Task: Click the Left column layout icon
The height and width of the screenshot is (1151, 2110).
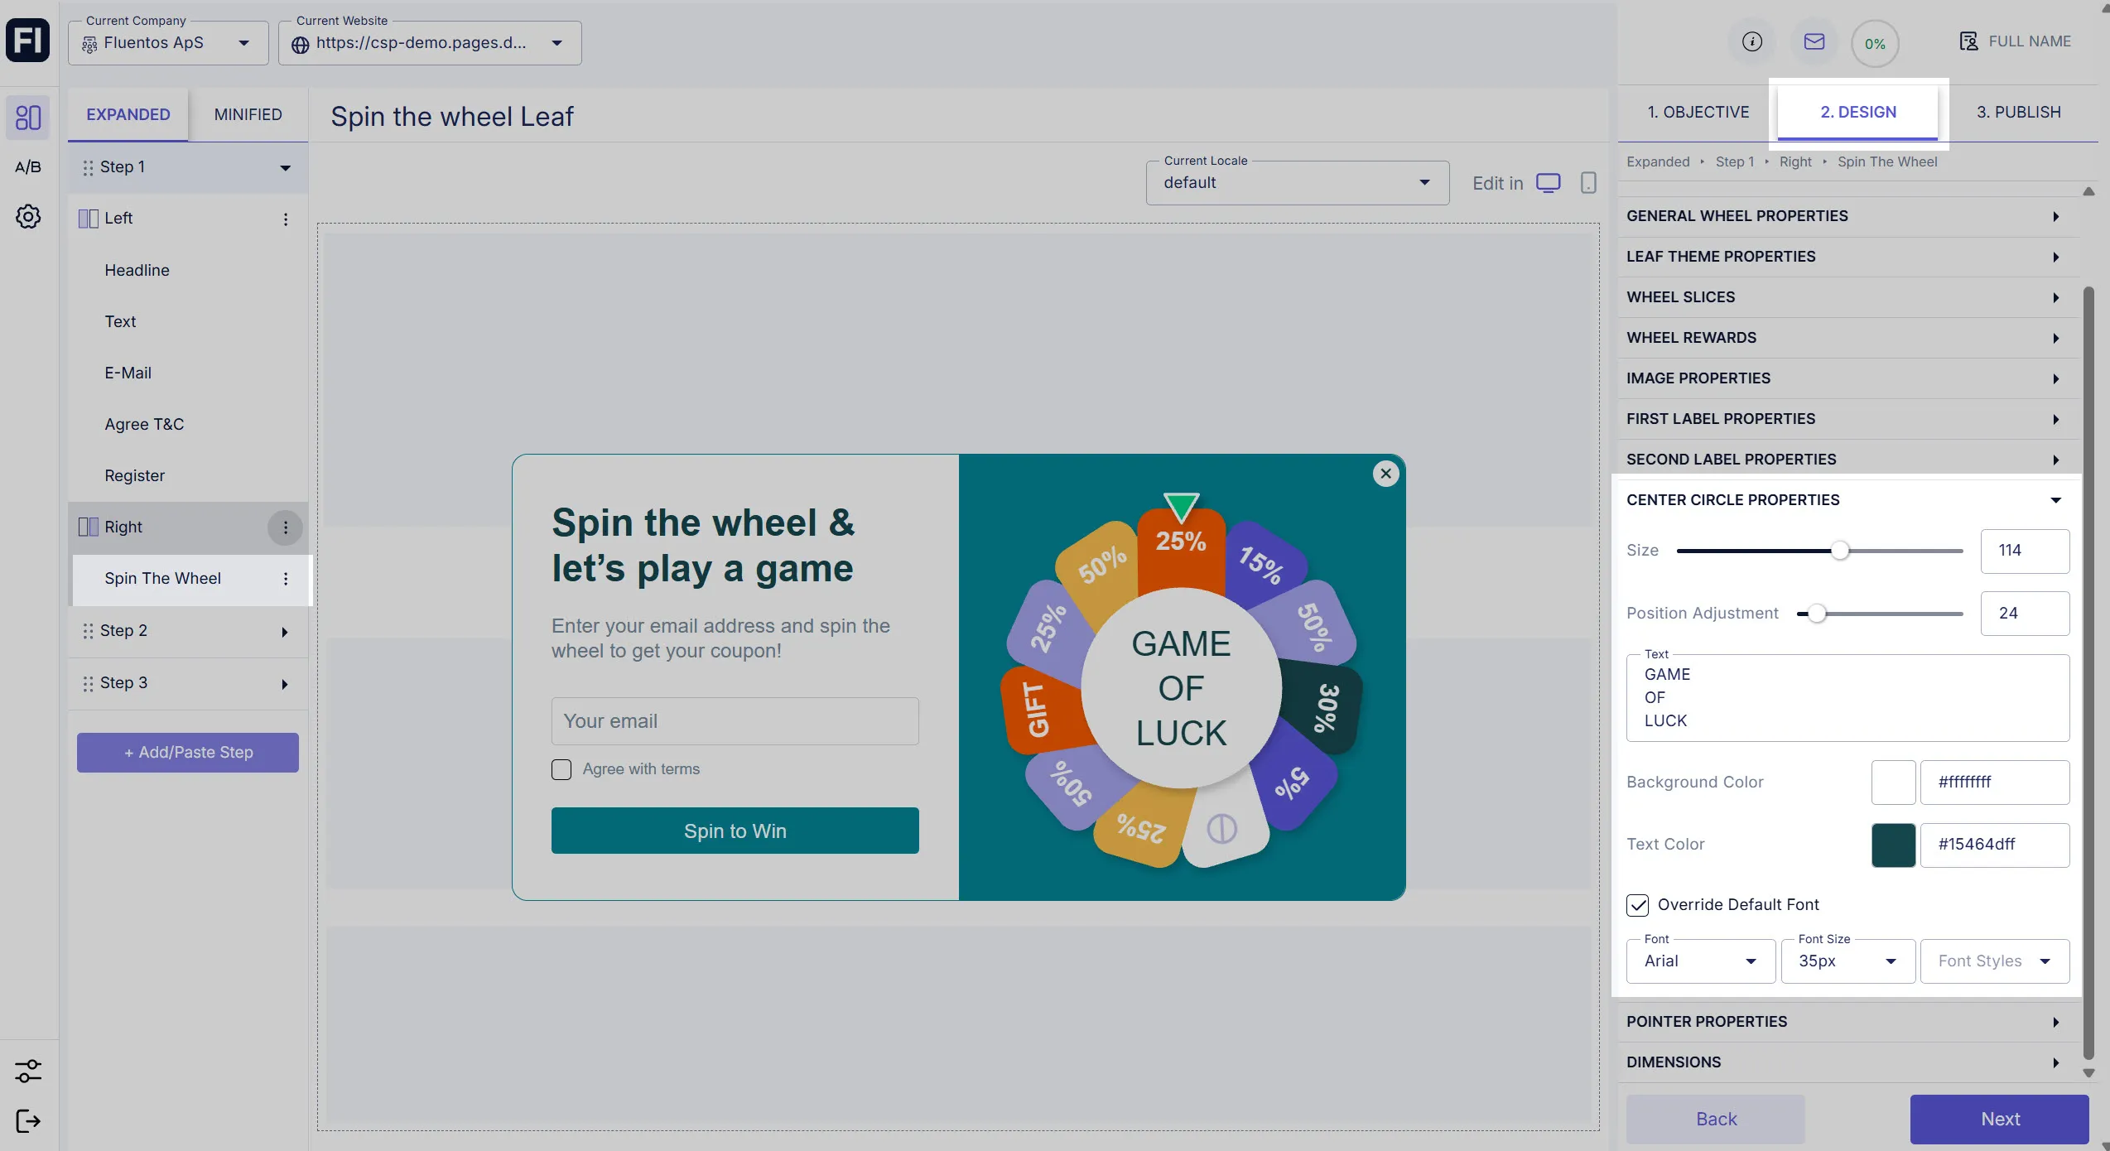Action: [x=88, y=219]
